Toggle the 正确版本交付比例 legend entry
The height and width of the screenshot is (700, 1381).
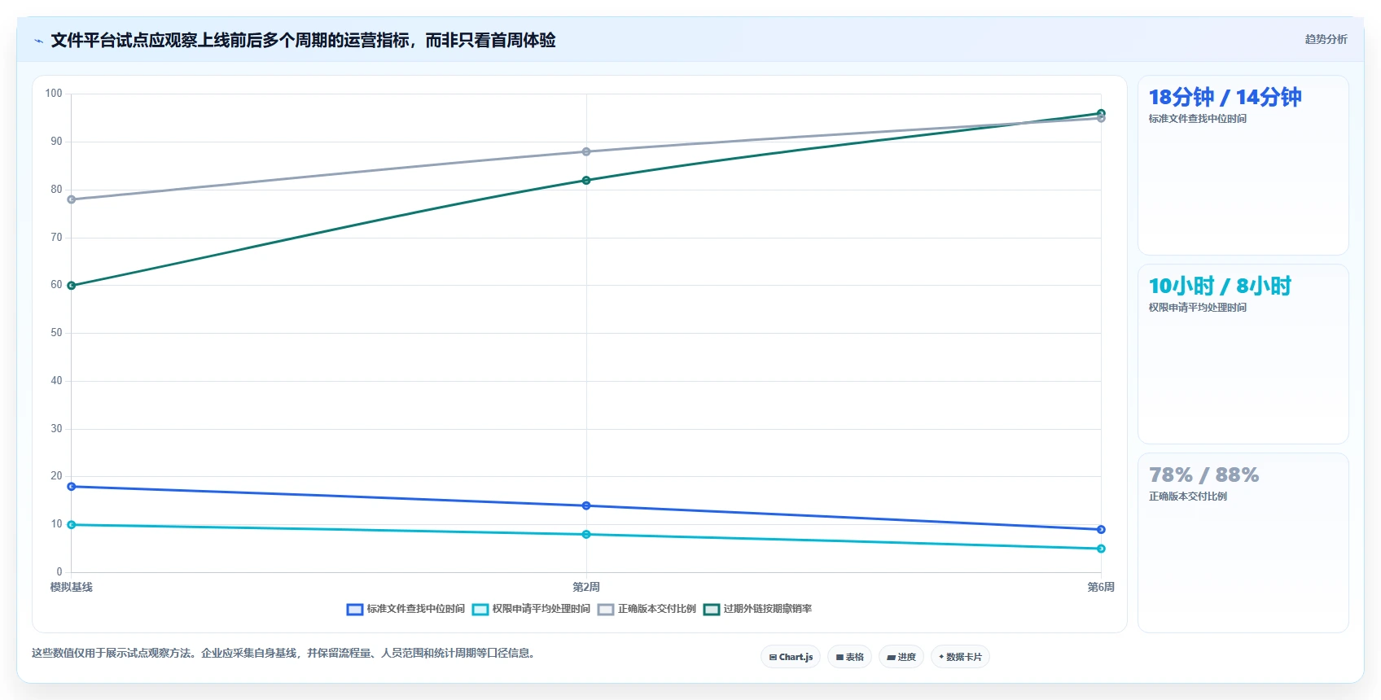click(647, 609)
